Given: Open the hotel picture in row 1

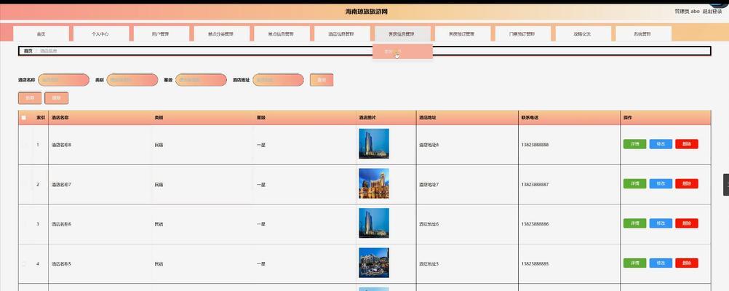Looking at the screenshot, I should click(x=374, y=143).
